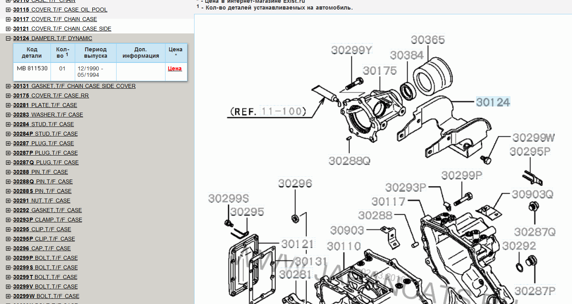The width and height of the screenshot is (572, 304).
Task: Click part code MB 811530 cell
Action: [x=32, y=68]
